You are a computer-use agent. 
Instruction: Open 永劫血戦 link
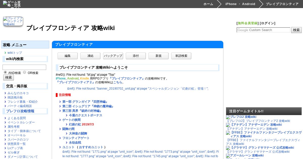tap(75, 143)
